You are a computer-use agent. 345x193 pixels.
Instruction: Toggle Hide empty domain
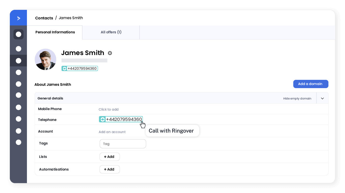click(x=297, y=98)
